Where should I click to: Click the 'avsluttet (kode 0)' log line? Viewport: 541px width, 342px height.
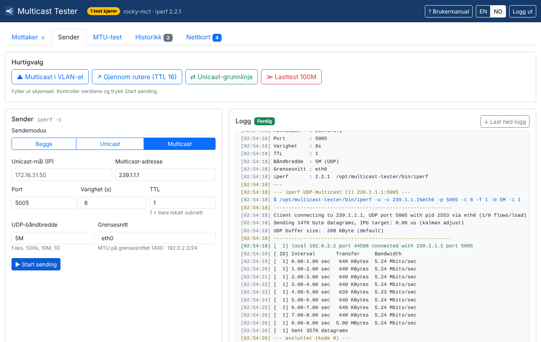[296, 338]
